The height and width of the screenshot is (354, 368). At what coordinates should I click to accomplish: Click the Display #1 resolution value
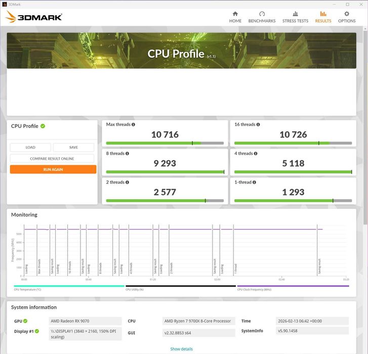point(85,334)
